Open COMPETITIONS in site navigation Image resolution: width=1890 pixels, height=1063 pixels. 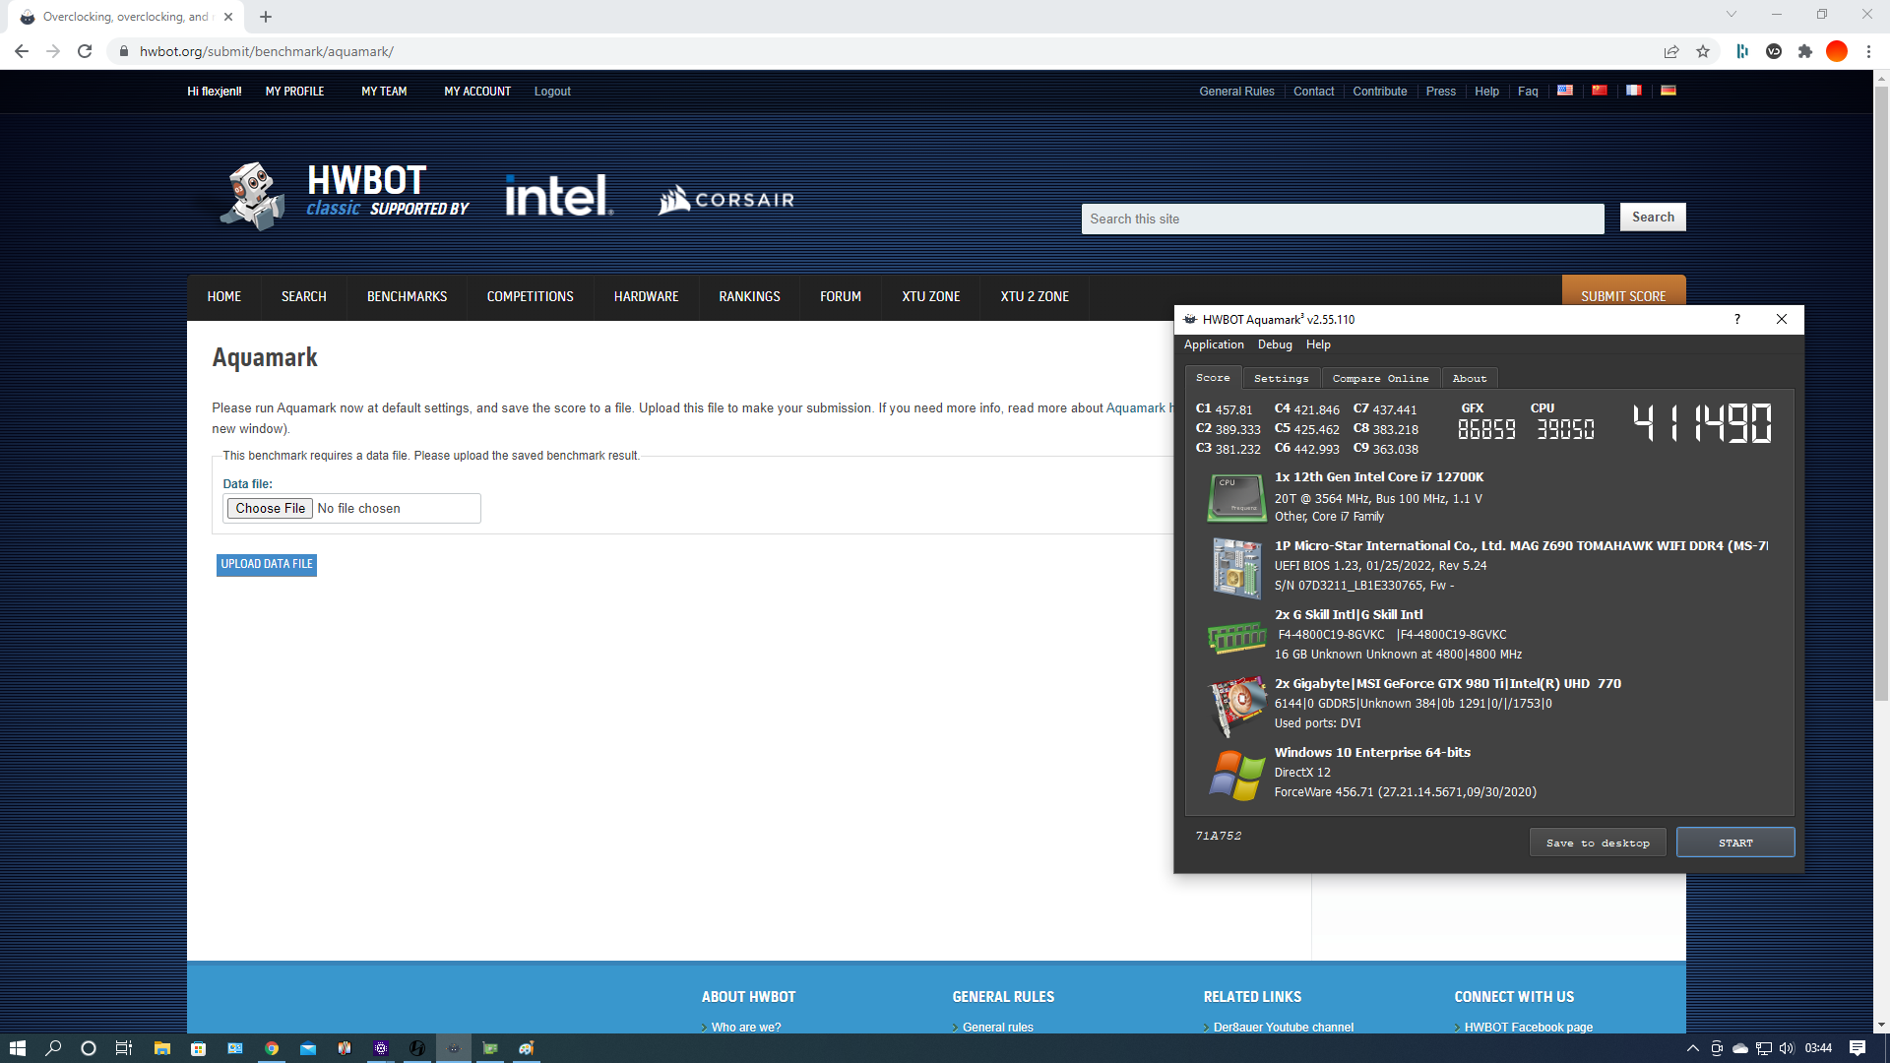(530, 296)
